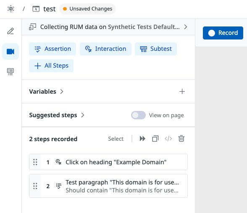Click the "test" title in breadcrumb
This screenshot has width=247, height=213.
click(x=50, y=9)
